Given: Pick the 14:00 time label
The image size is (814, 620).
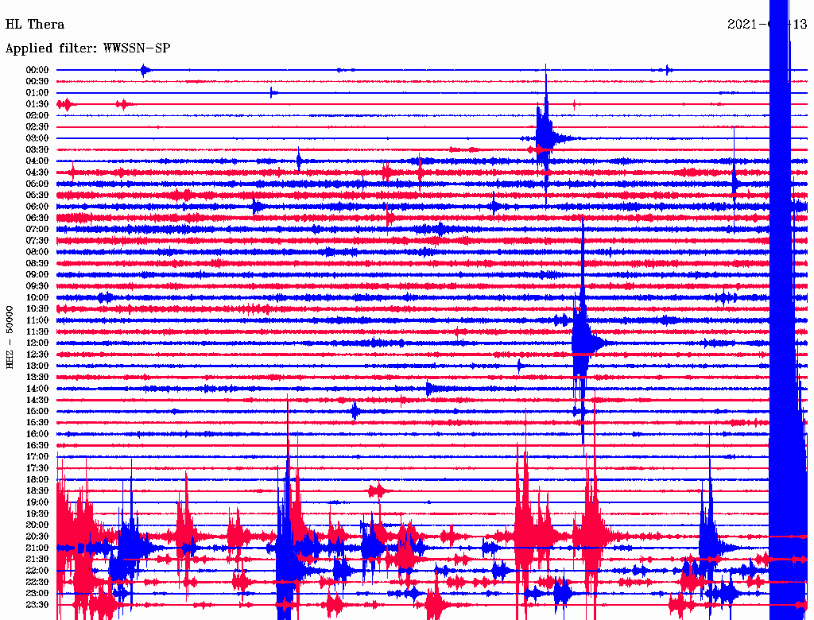Looking at the screenshot, I should pos(37,389).
